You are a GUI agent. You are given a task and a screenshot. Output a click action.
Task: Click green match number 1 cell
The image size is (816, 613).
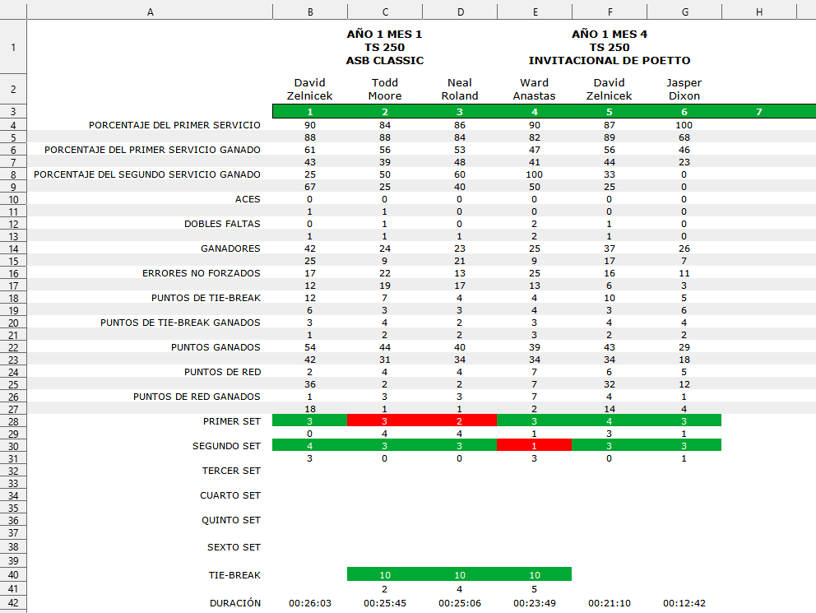[310, 111]
